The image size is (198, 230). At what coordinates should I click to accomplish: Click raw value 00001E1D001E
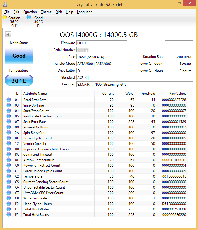pyautogui.click(x=174, y=160)
